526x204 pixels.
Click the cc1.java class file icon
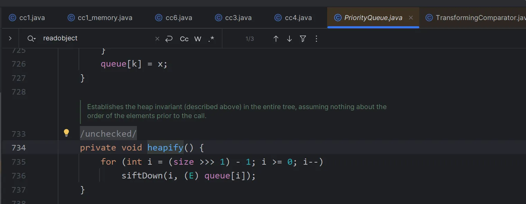tap(12, 18)
